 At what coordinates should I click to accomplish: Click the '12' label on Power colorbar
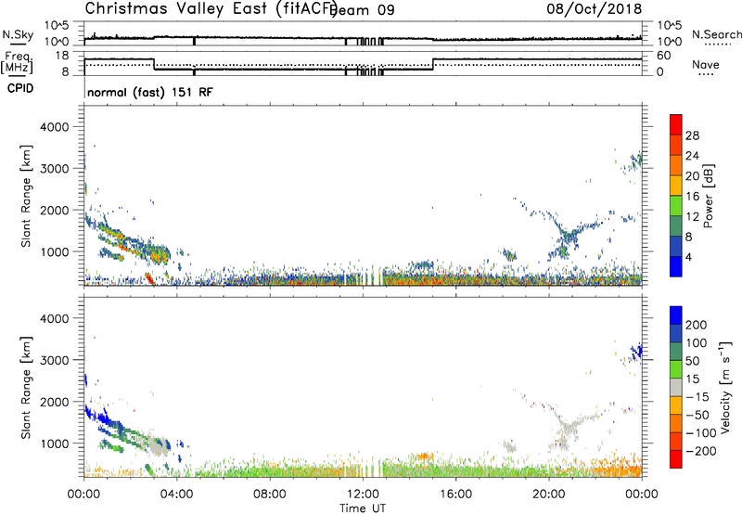[x=692, y=217]
